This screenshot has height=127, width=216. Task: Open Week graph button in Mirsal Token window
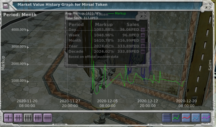coord(143,35)
